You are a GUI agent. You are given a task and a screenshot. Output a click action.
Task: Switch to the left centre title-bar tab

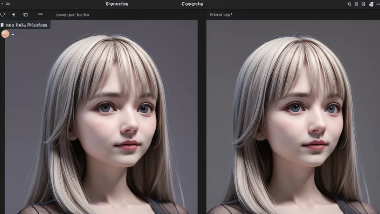point(117,4)
